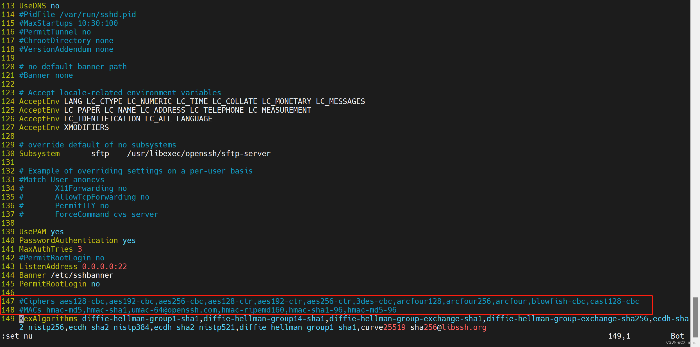Screen dimensions: 700x347
Task: Click the UsePAM yes line
Action: click(x=41, y=232)
